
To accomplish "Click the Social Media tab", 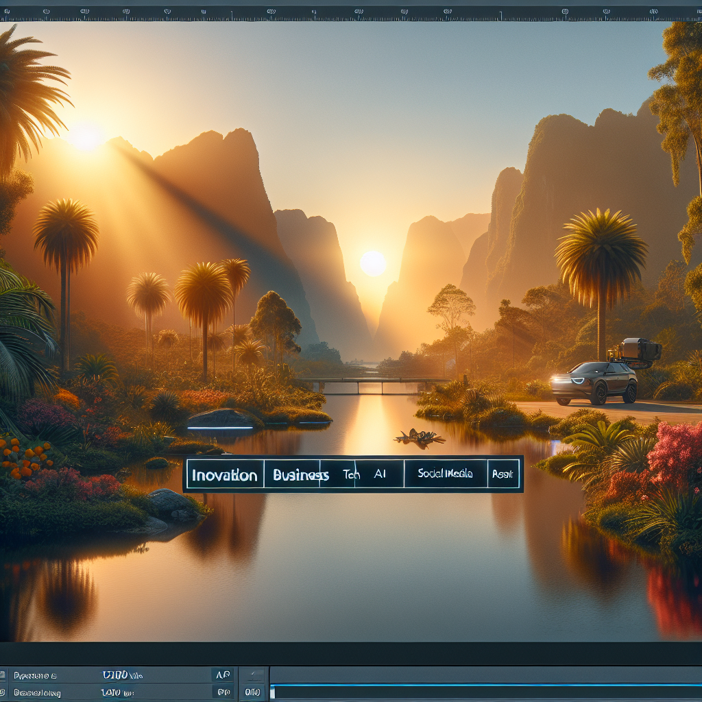I will (x=444, y=474).
